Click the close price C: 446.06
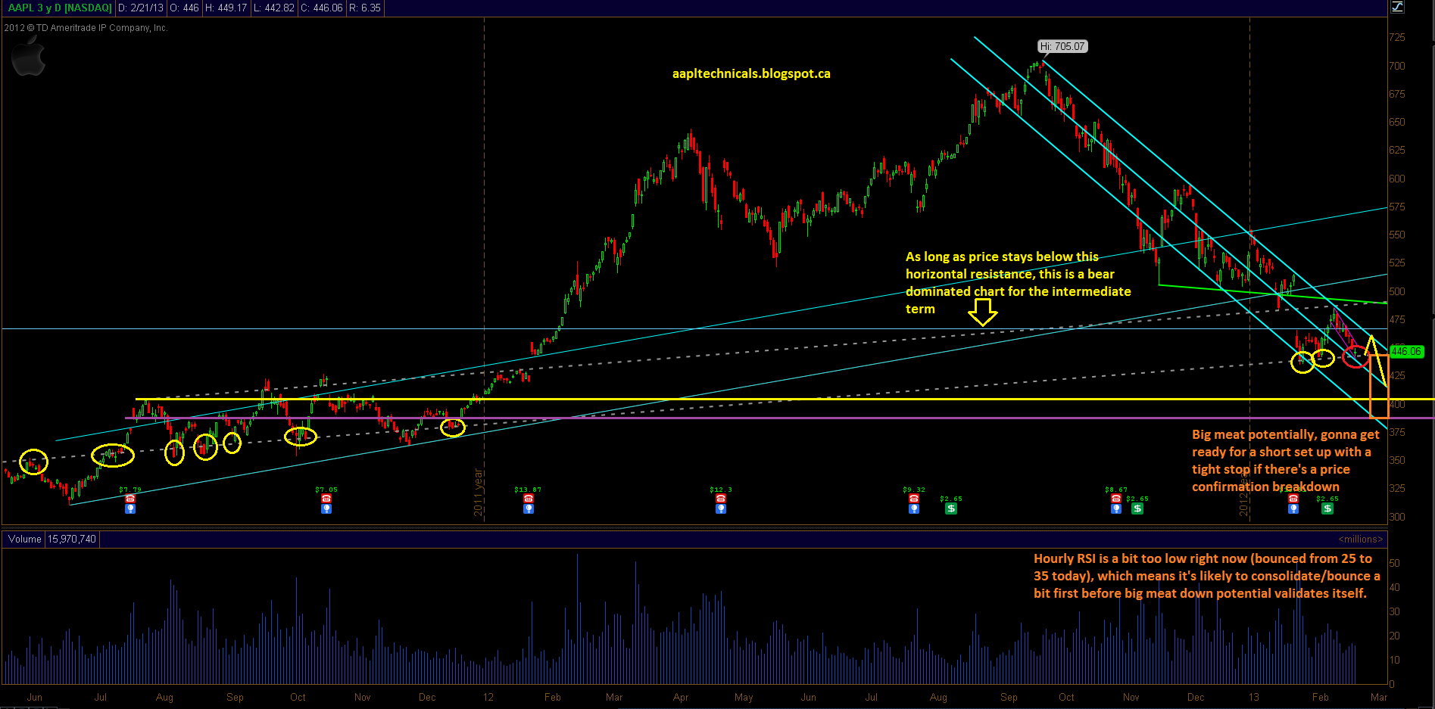This screenshot has height=709, width=1435. [x=322, y=8]
